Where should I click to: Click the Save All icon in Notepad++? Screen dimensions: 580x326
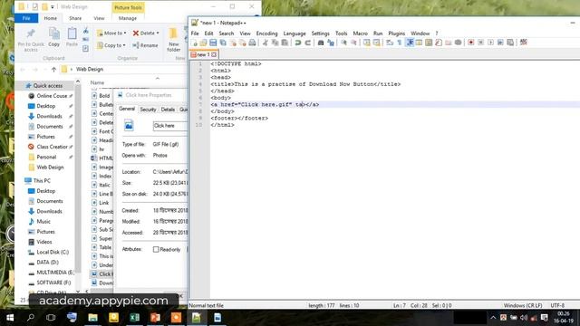coord(223,43)
